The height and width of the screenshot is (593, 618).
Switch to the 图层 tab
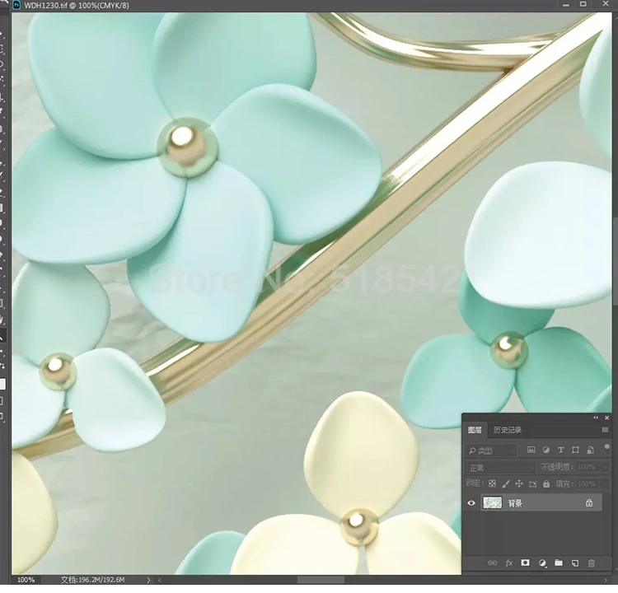[475, 430]
